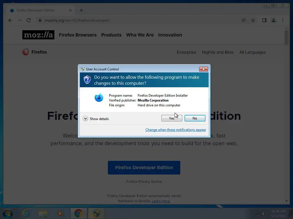Viewport: 293px width, 219px height.
Task: Open Products menu on Mozilla site
Action: [111, 35]
